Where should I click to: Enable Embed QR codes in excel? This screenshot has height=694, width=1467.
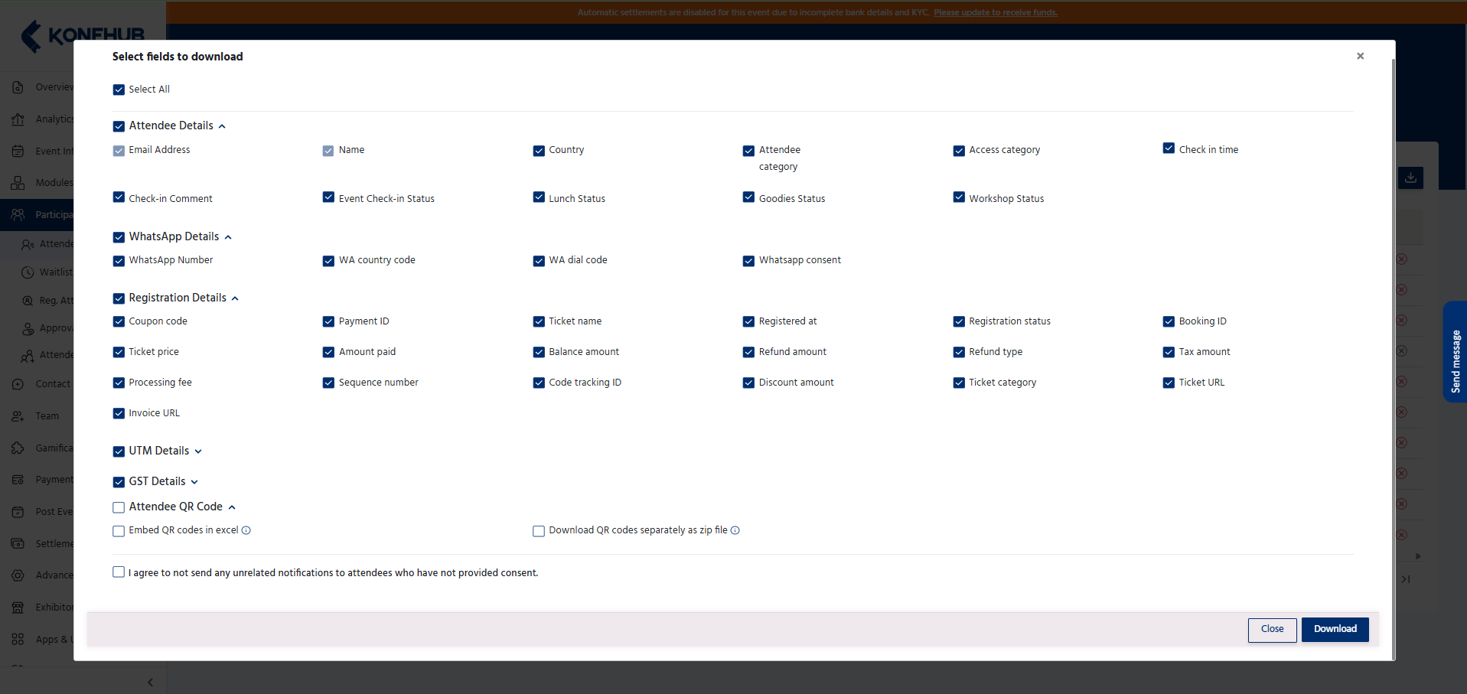pos(119,531)
